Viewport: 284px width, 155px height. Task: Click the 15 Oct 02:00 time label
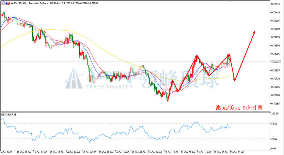[89, 152]
